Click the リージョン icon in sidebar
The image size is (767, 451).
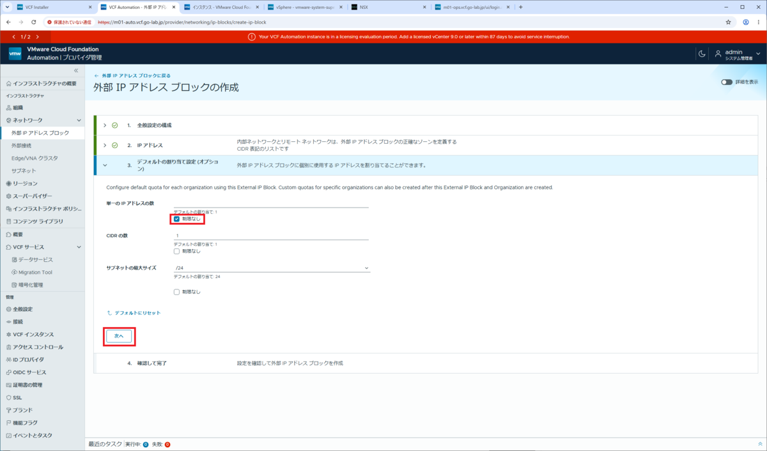point(8,183)
